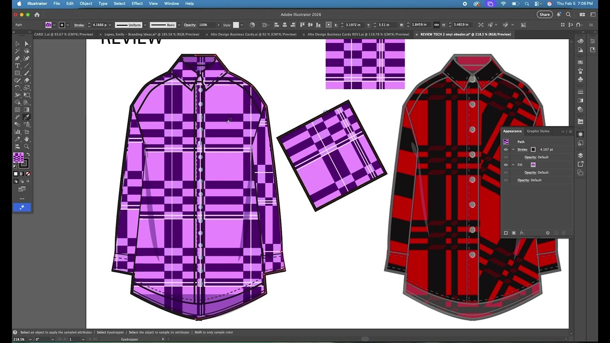Open the Object menu
This screenshot has width=610, height=343.
pos(86,3)
